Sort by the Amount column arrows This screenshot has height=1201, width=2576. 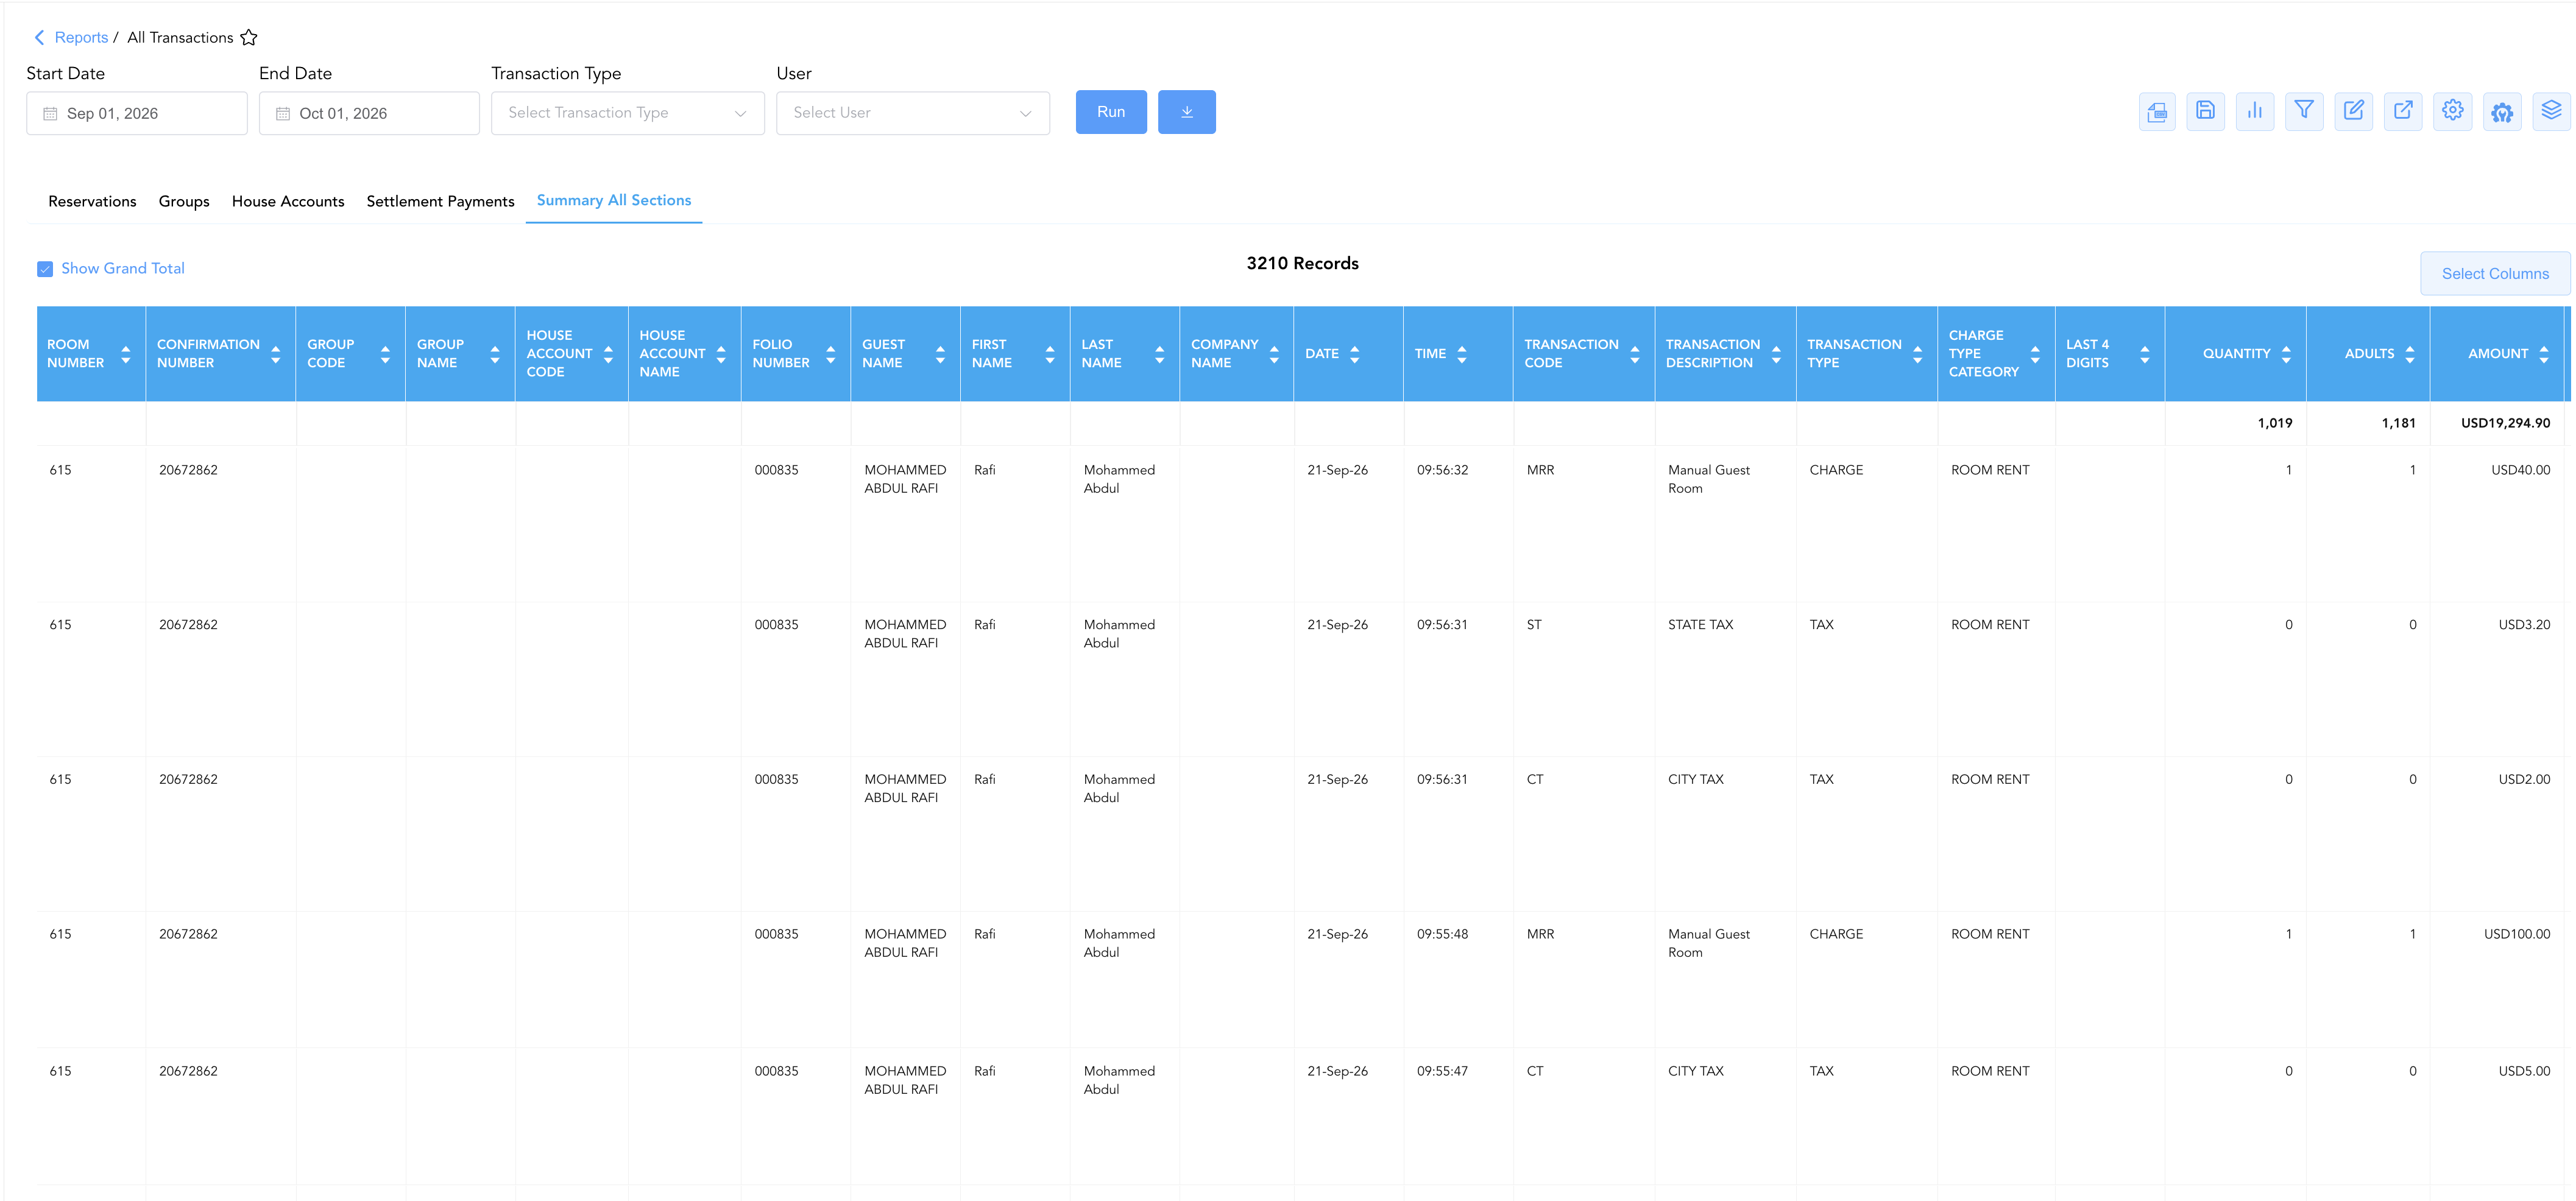click(x=2544, y=354)
